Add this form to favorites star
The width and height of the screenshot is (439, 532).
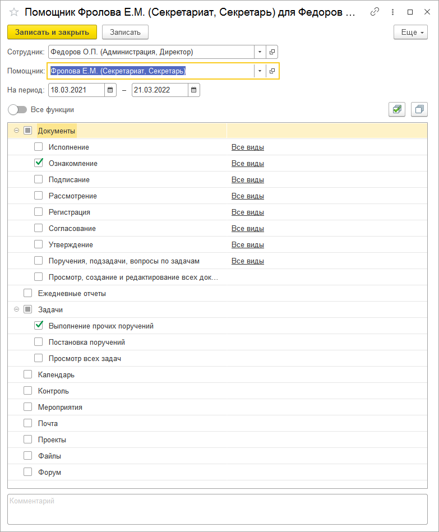point(14,12)
